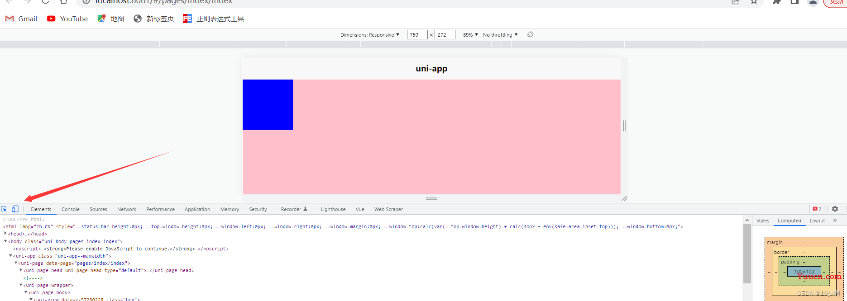Switch to the Vue tab
Screen dimensions: 847x301
(360, 209)
